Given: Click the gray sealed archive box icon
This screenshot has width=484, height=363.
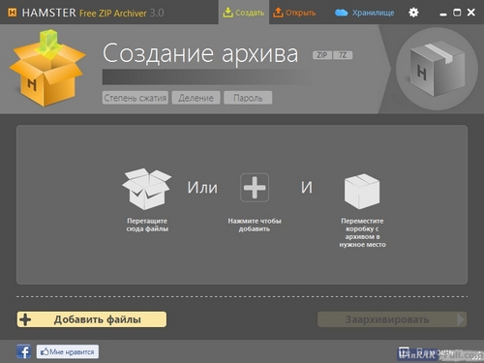Looking at the screenshot, I should click(437, 69).
